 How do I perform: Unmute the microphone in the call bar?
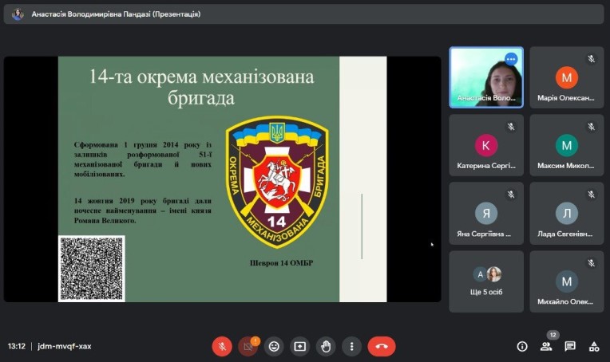tap(222, 346)
